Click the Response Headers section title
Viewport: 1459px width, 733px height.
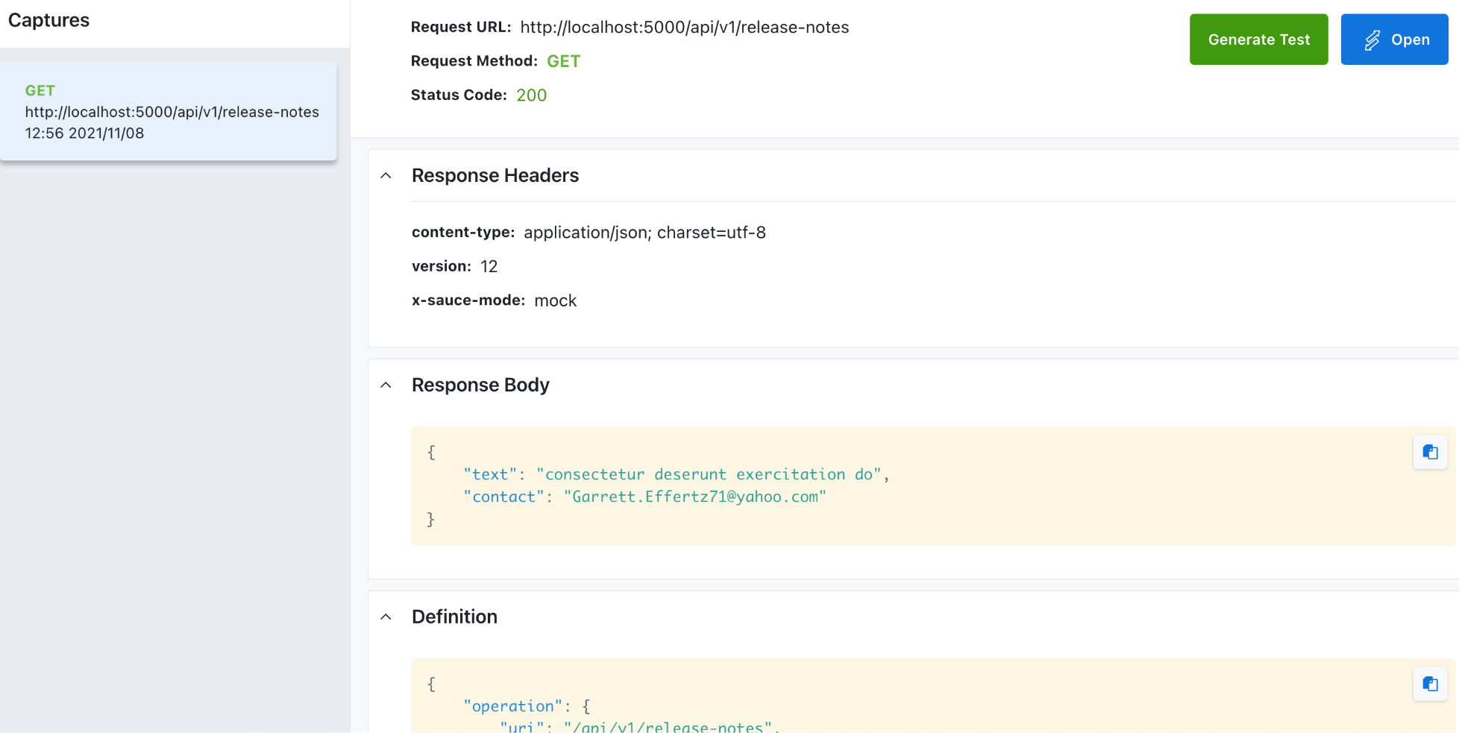point(495,175)
